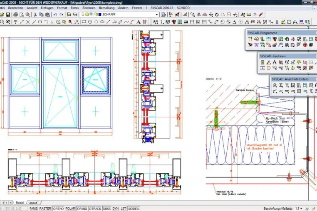
Task: Click the MODELL button in status bar
Action: click(134, 209)
